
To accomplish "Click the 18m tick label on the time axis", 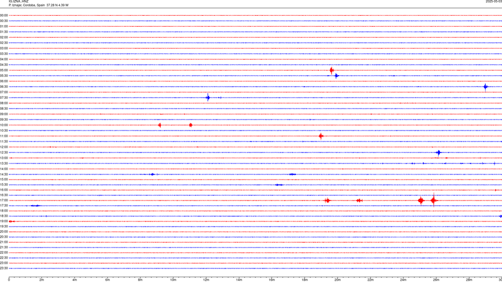I will click(x=304, y=280).
